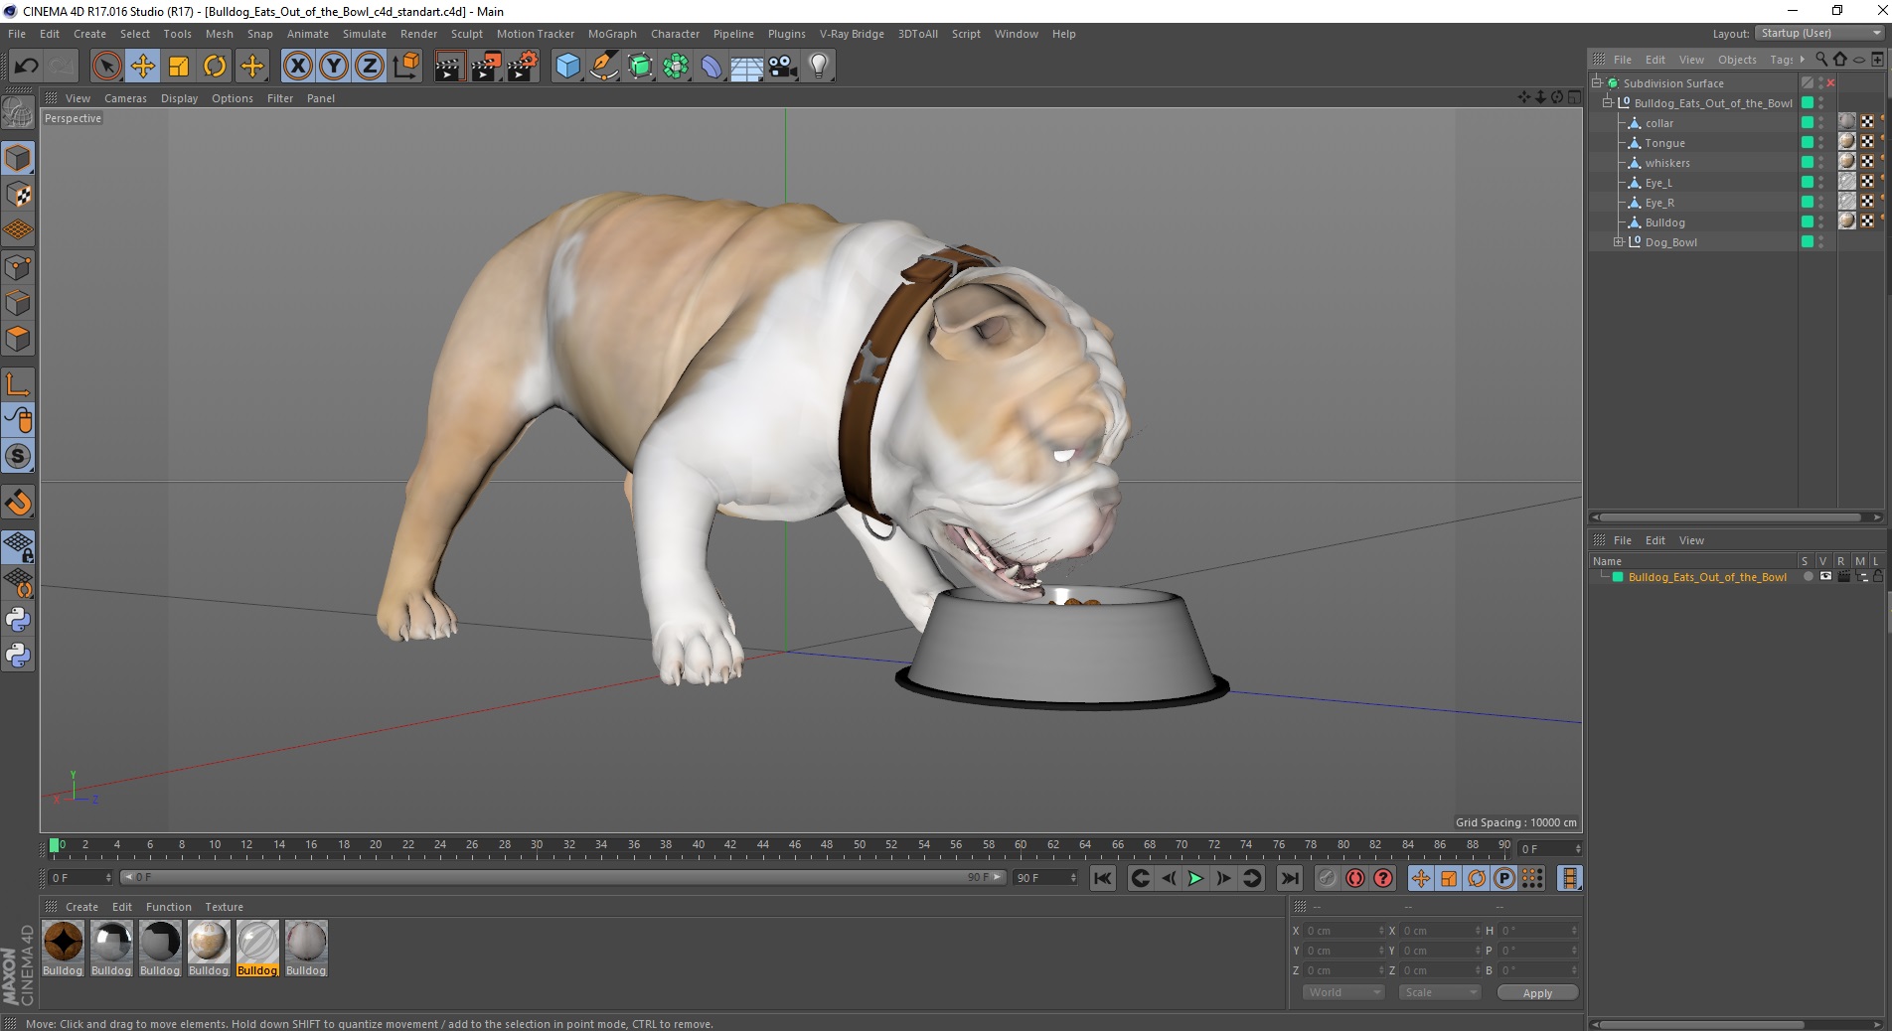Jump to the animation end
This screenshot has height=1031, width=1892.
tap(1289, 878)
